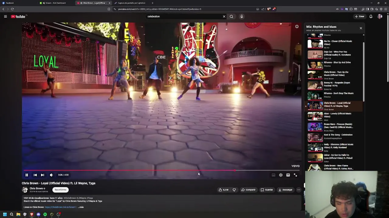The image size is (389, 218).
Task: Reload the page
Action: pyautogui.click(x=12, y=9)
